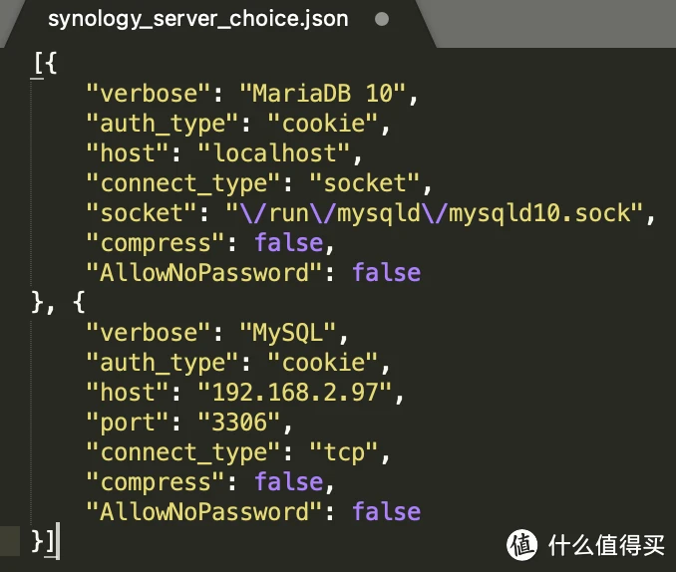Click the opening bracket on the first line
Viewport: 676px width, 572px height.
37,64
